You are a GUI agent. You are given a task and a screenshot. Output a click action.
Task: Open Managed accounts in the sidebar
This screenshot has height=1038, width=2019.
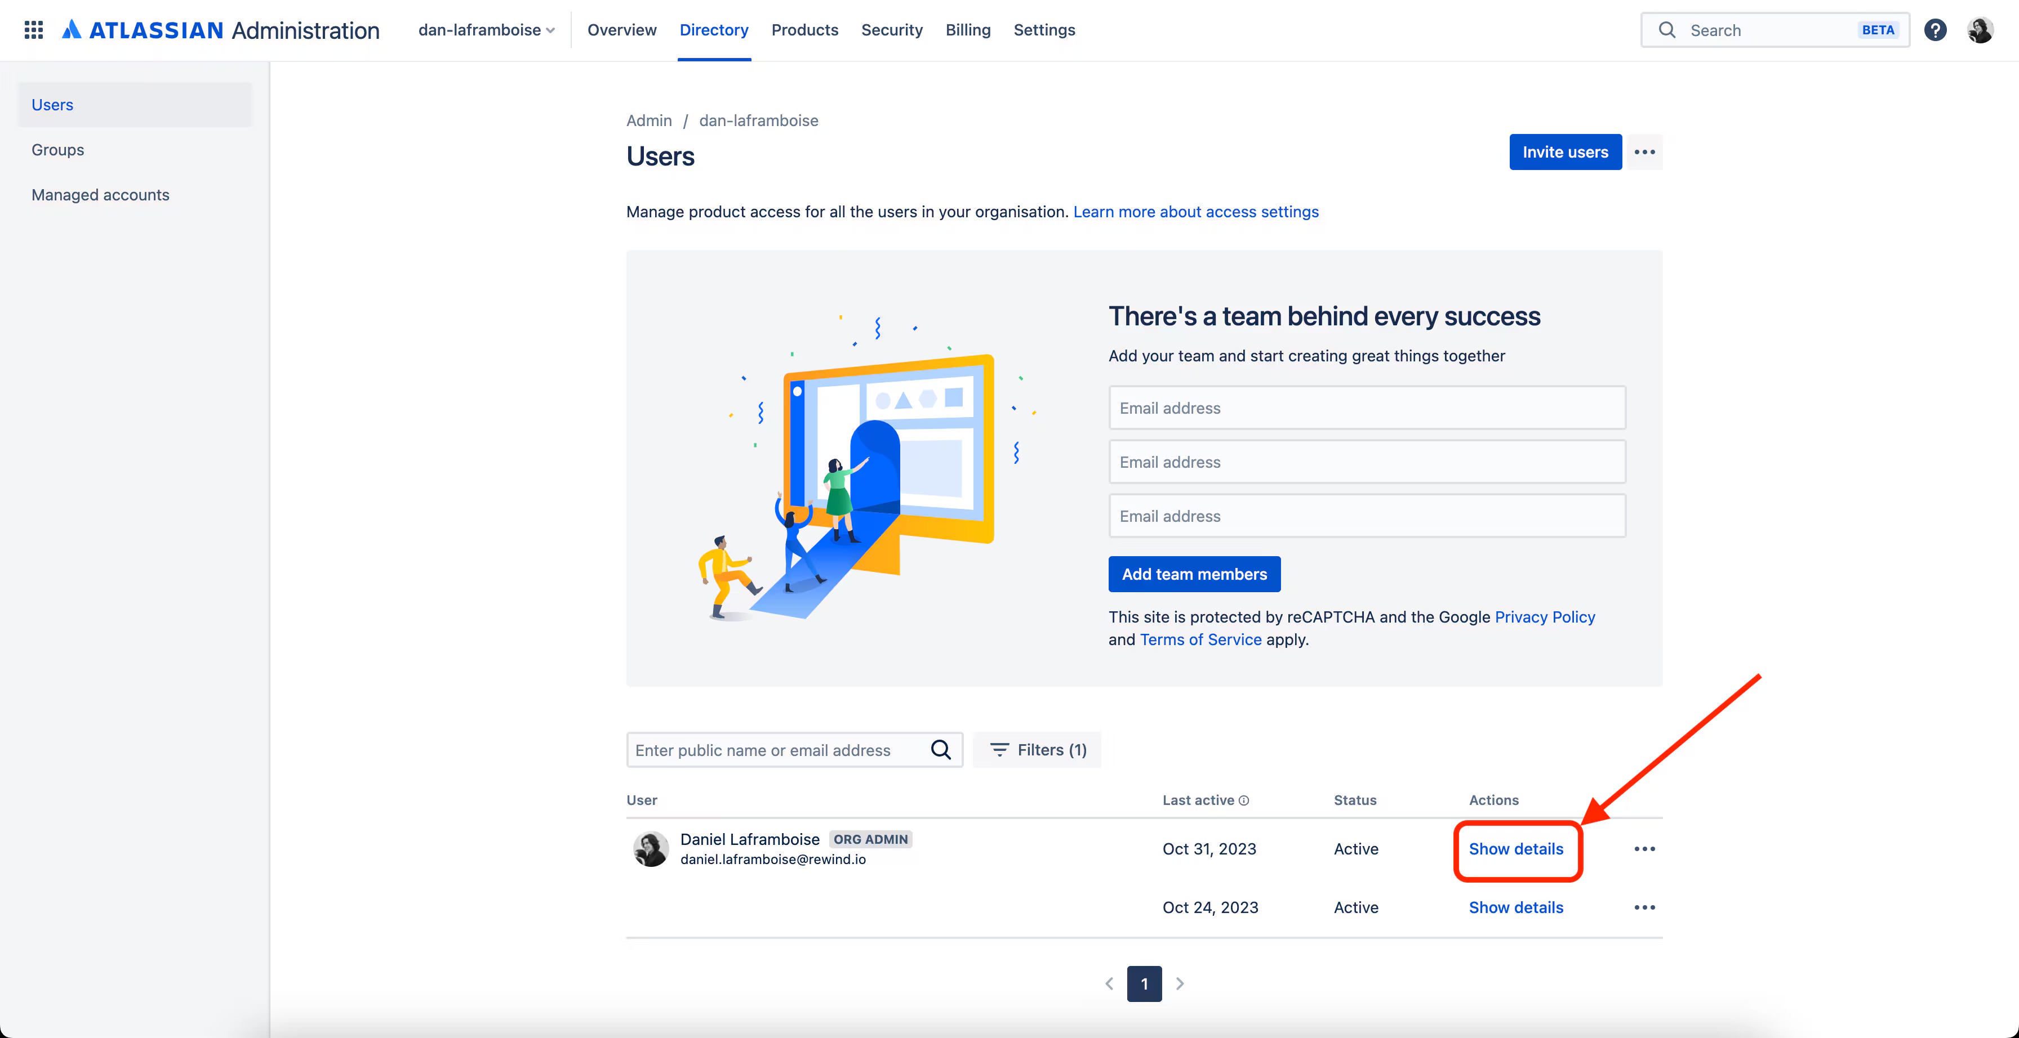[x=135, y=194]
